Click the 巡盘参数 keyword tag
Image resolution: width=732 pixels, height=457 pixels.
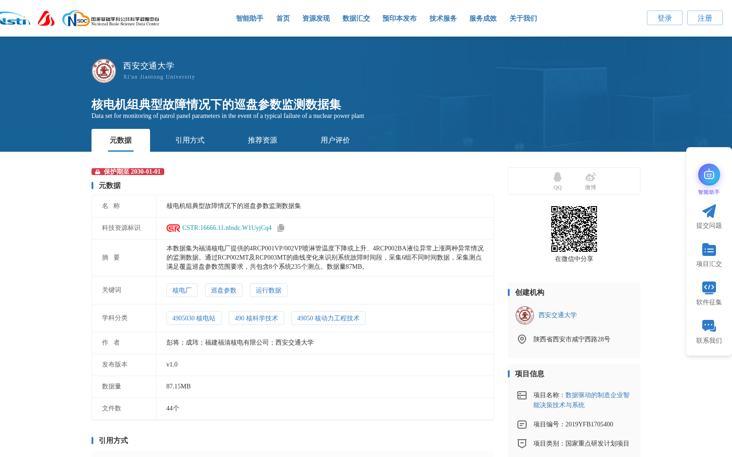click(224, 290)
